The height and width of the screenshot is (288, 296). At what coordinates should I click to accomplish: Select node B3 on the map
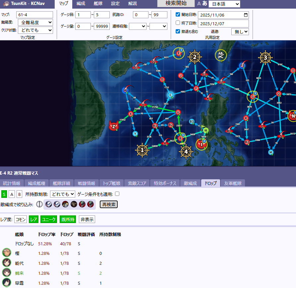(x=192, y=122)
